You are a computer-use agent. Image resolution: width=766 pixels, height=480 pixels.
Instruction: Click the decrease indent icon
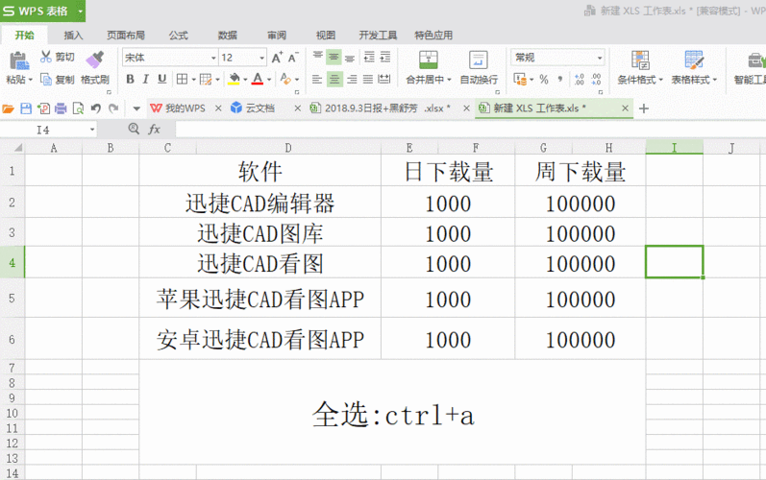pyautogui.click(x=369, y=58)
